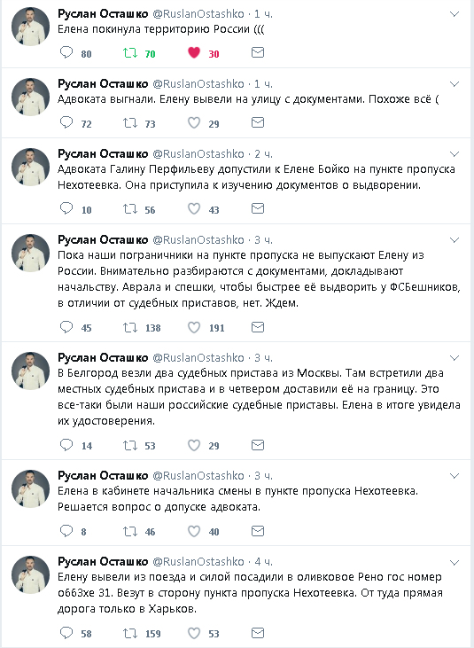The height and width of the screenshot is (648, 474).
Task: Retweet the tweet with 159 retweets
Action: [x=130, y=633]
